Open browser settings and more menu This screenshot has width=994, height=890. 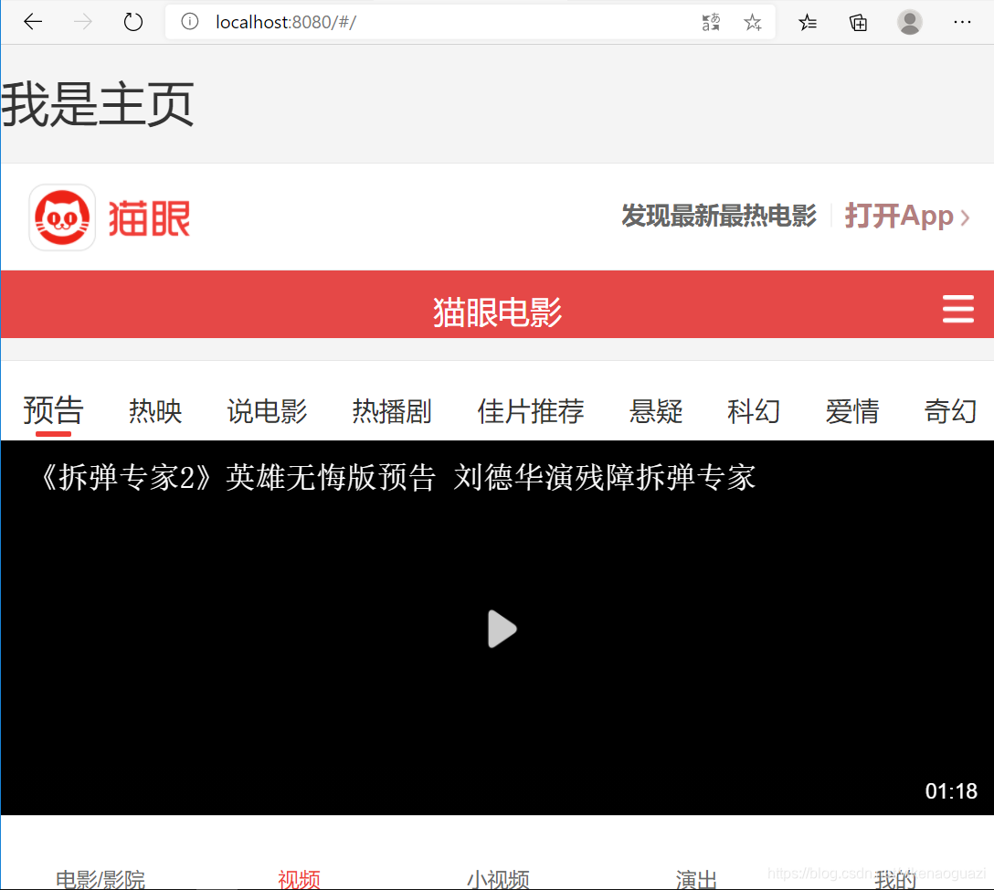[962, 22]
